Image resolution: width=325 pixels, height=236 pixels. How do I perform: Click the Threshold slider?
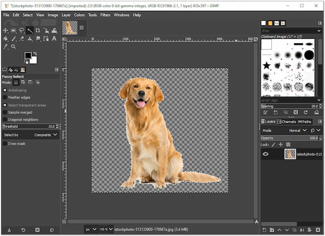pos(30,126)
